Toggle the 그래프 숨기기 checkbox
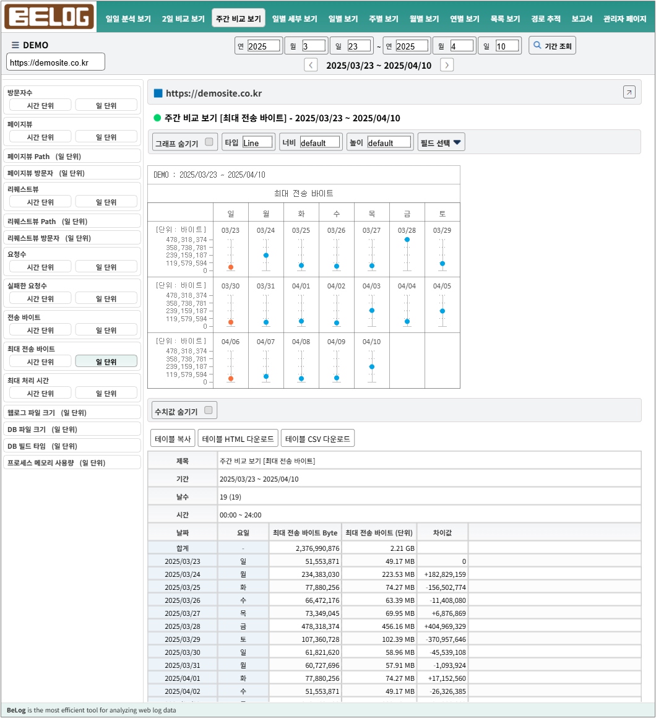The height and width of the screenshot is (718, 656). tap(209, 142)
